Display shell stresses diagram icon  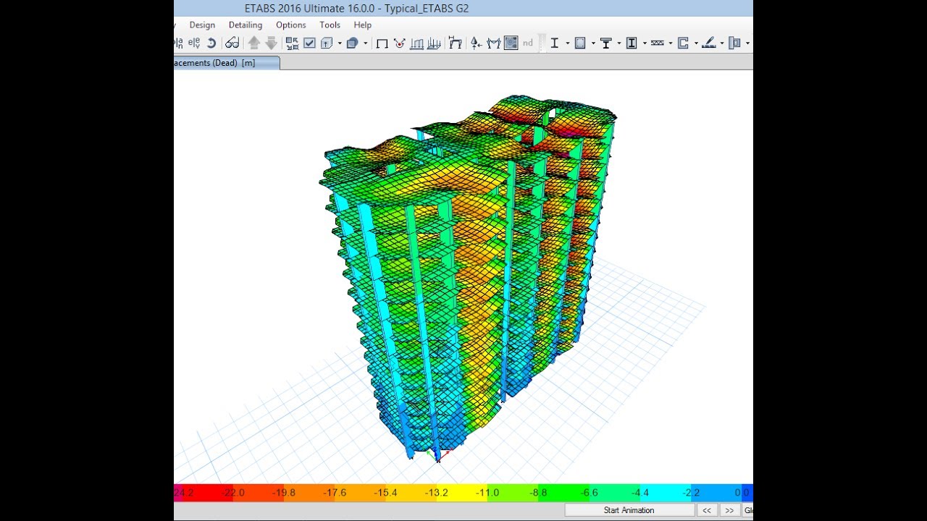coord(434,43)
